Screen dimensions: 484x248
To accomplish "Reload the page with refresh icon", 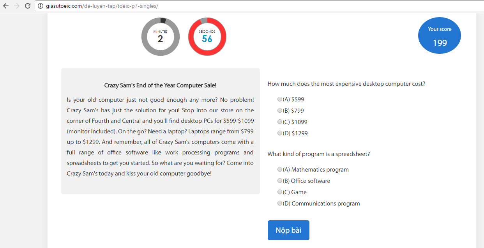I will [27, 6].
